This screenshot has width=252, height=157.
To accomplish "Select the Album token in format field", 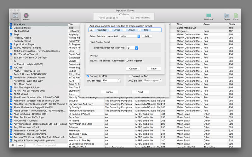I will (x=132, y=30).
